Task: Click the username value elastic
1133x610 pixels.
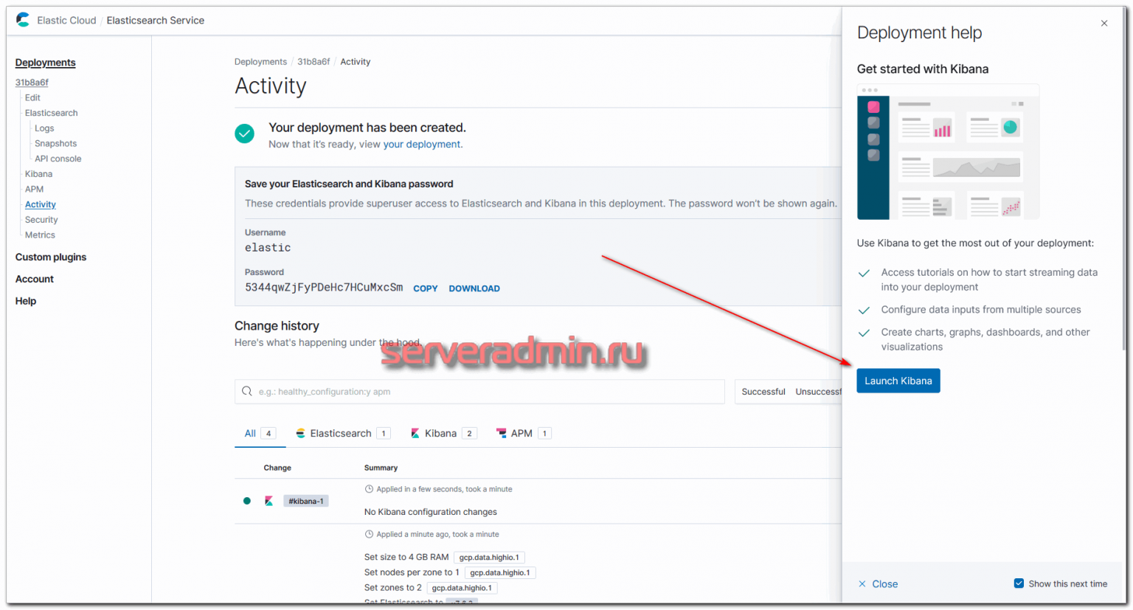Action: tap(268, 248)
